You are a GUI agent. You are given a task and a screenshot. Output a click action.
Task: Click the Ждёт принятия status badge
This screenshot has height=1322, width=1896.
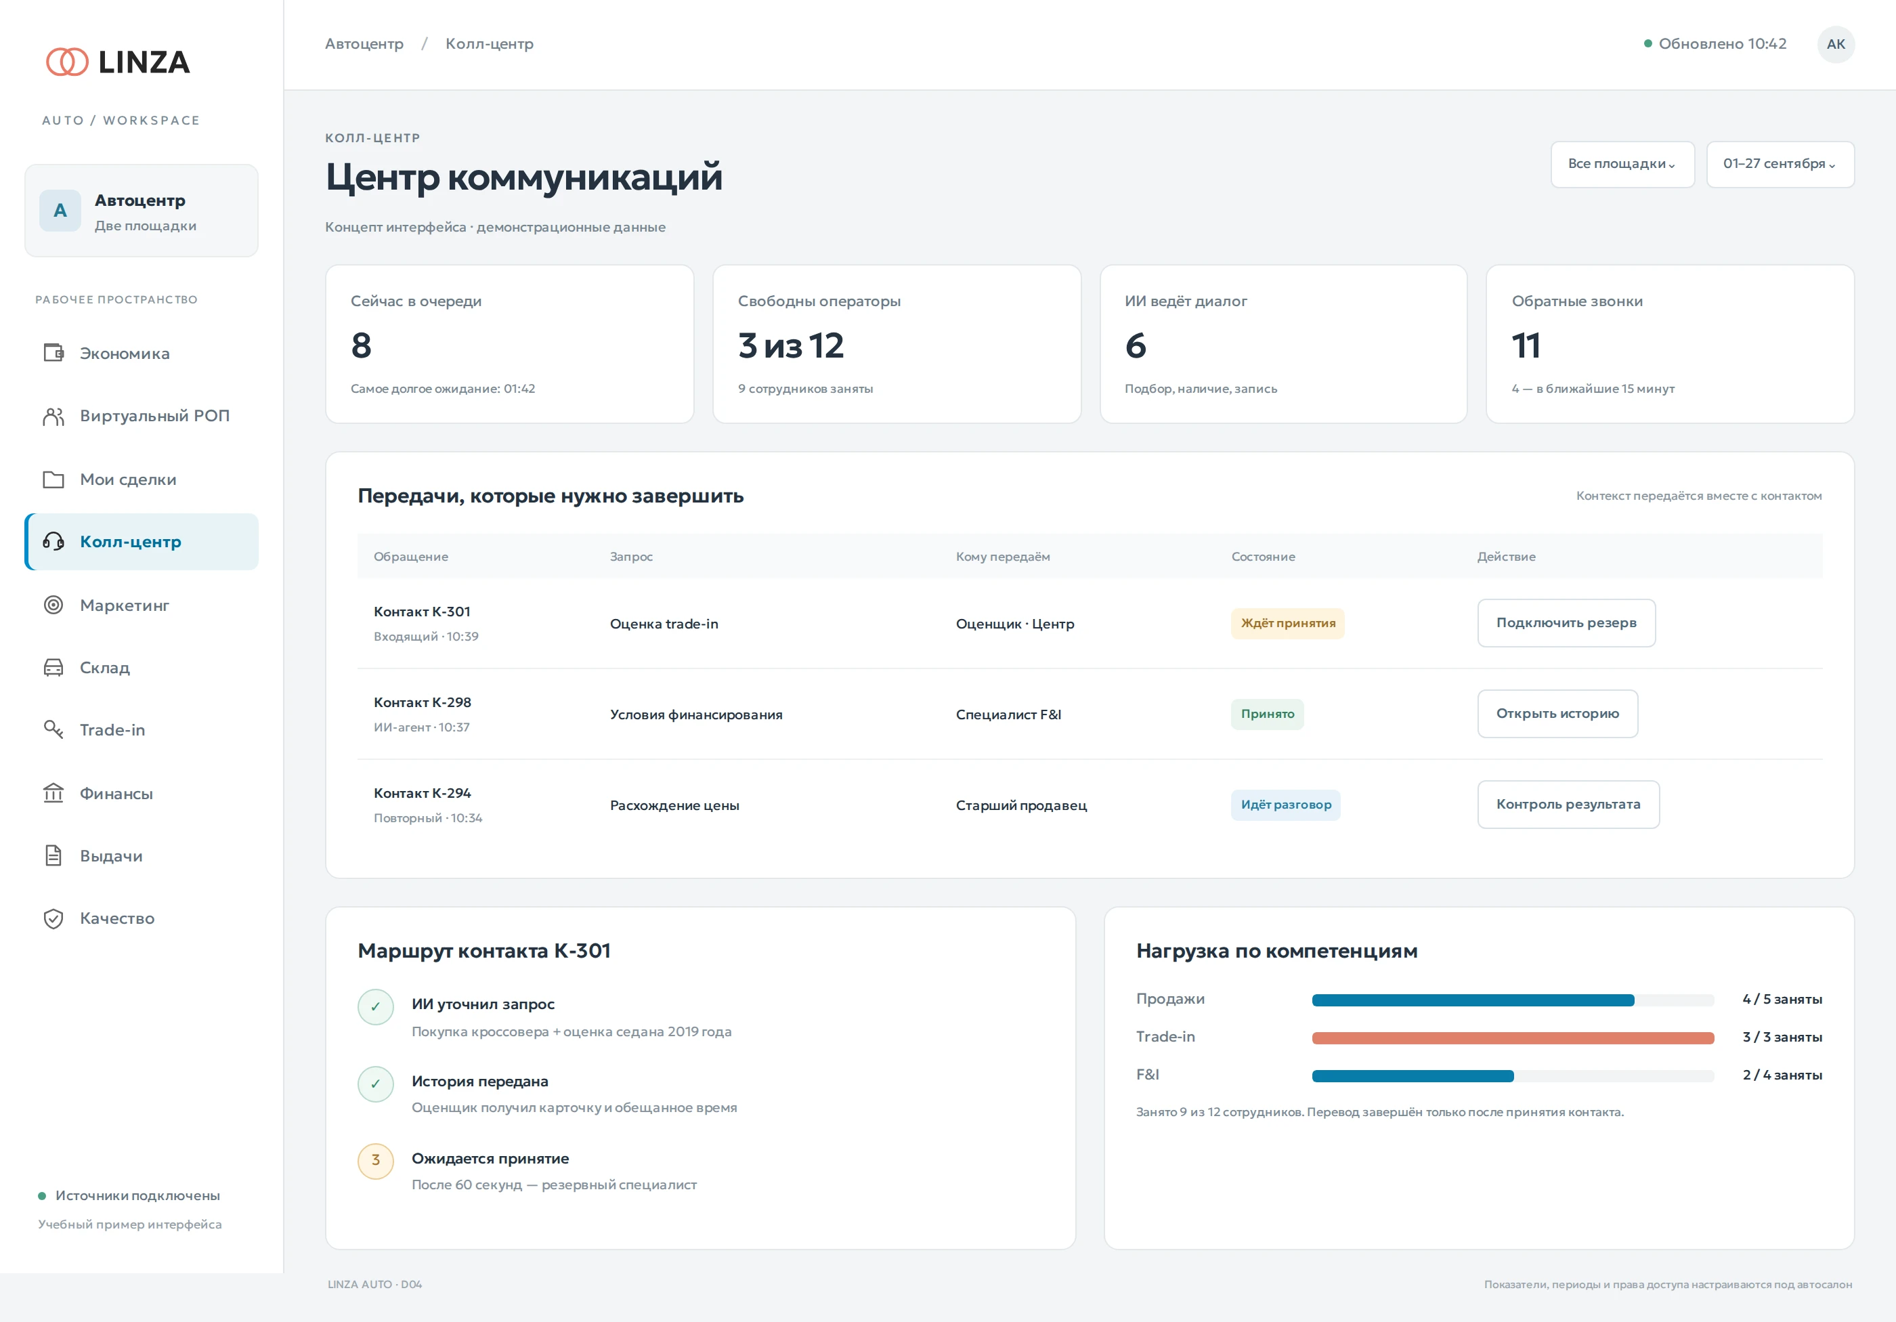(1287, 624)
